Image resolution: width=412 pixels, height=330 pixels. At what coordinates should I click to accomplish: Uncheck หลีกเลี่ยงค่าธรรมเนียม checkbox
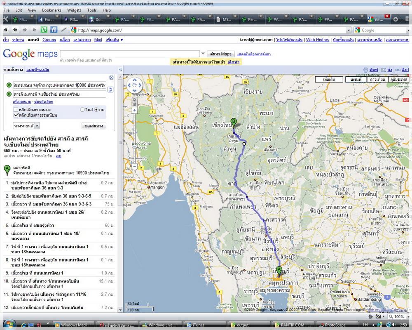(16, 115)
